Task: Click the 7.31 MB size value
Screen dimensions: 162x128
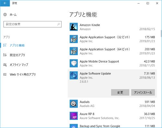Action: tap(149, 74)
